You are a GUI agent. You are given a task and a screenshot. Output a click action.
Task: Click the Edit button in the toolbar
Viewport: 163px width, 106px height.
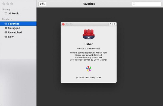pyautogui.click(x=42, y=4)
